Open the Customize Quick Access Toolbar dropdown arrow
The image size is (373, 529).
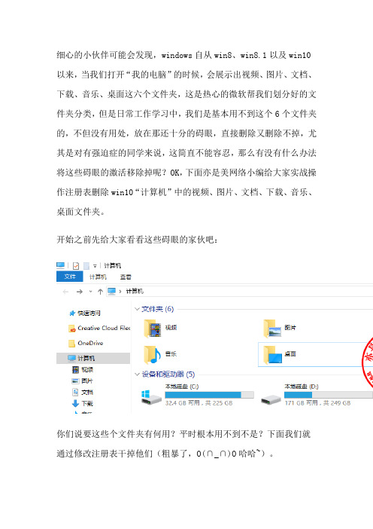point(95,266)
